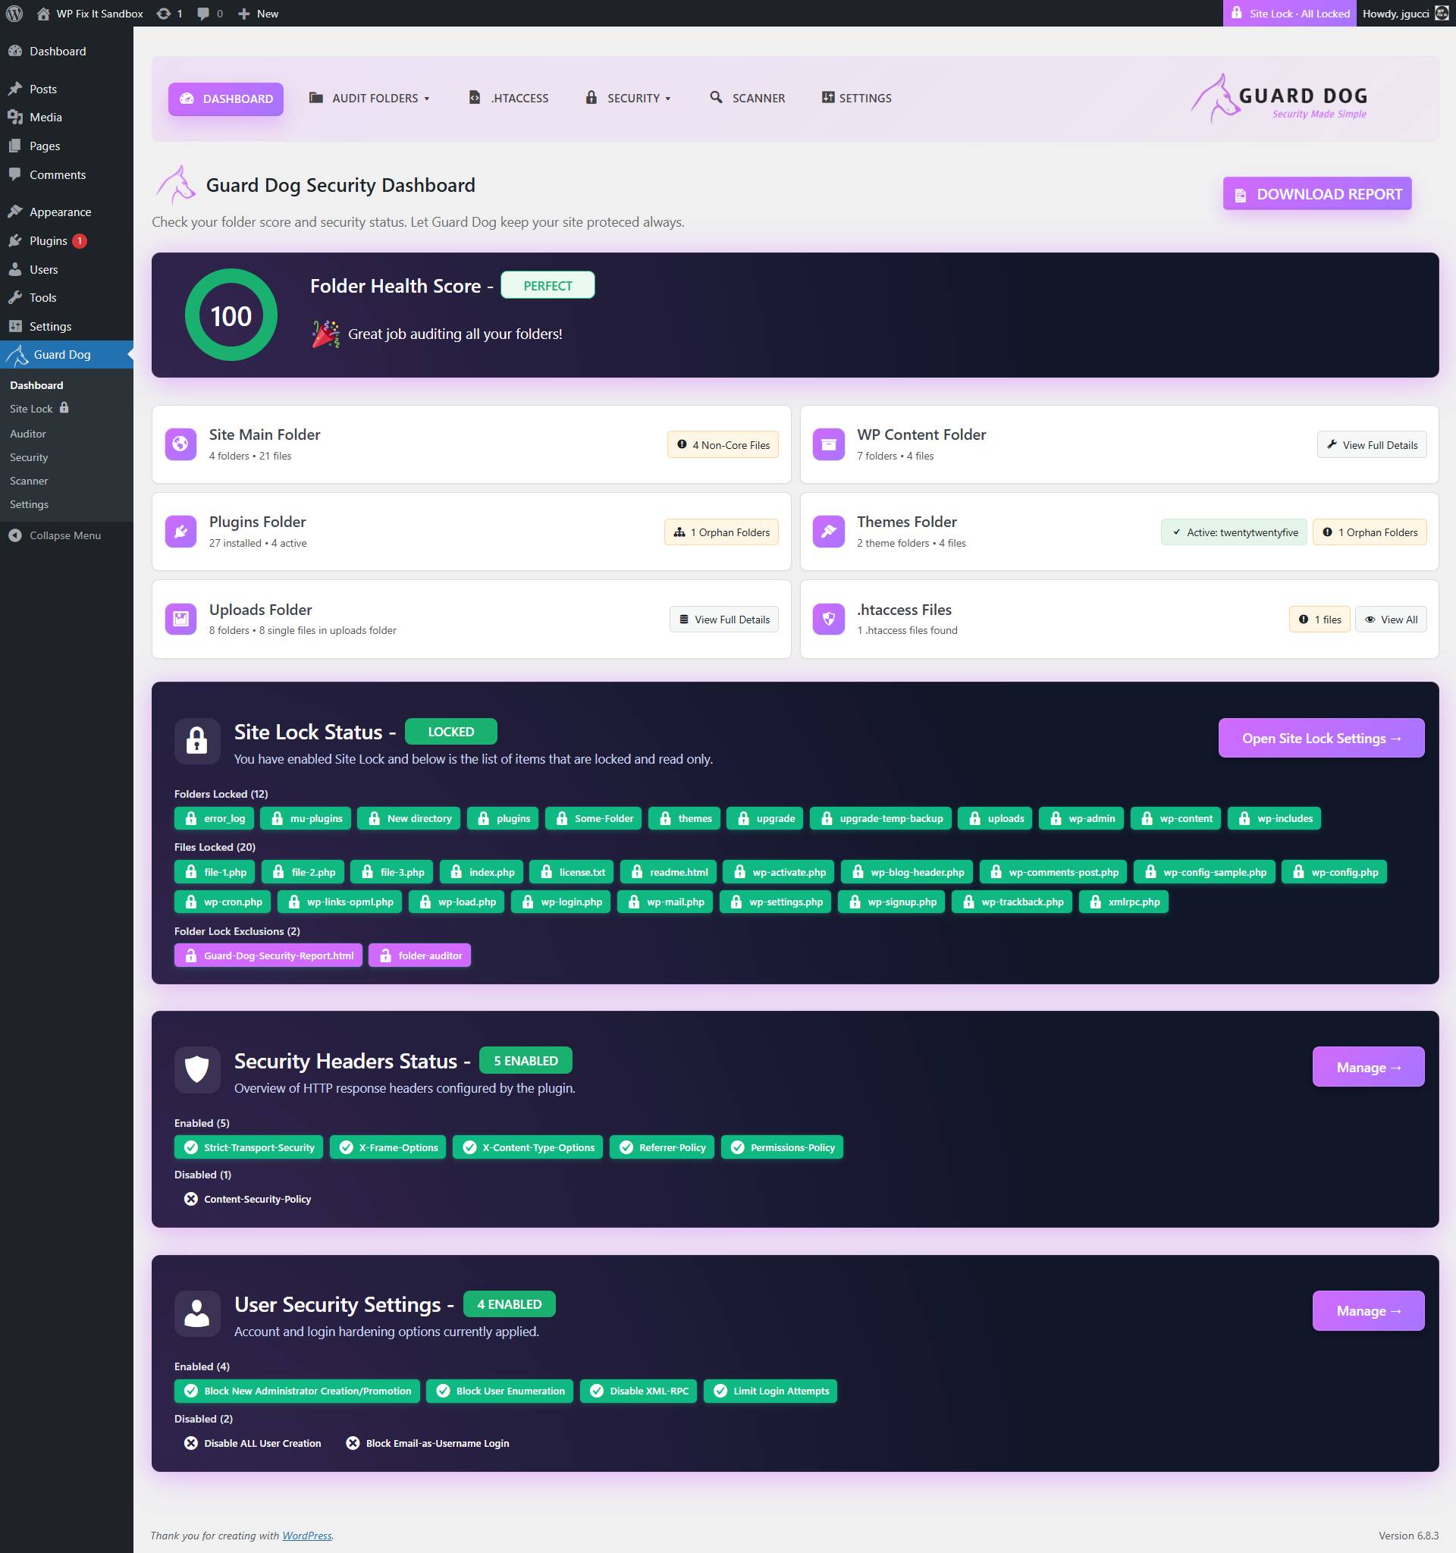Viewport: 1456px width, 1553px height.
Task: Click the Uploads Folder image icon
Action: 180,619
